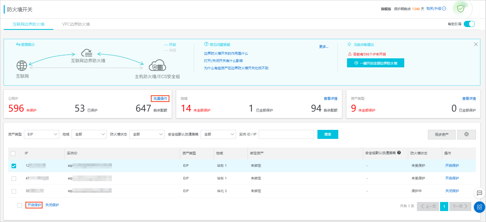The image size is (486, 222).
Task: Open 更多... FAQ link
Action: pyautogui.click(x=324, y=47)
